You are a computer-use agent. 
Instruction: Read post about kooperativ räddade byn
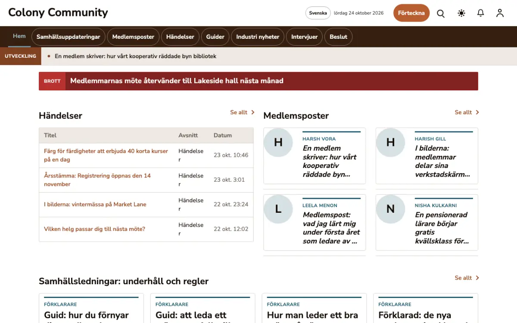pos(330,161)
